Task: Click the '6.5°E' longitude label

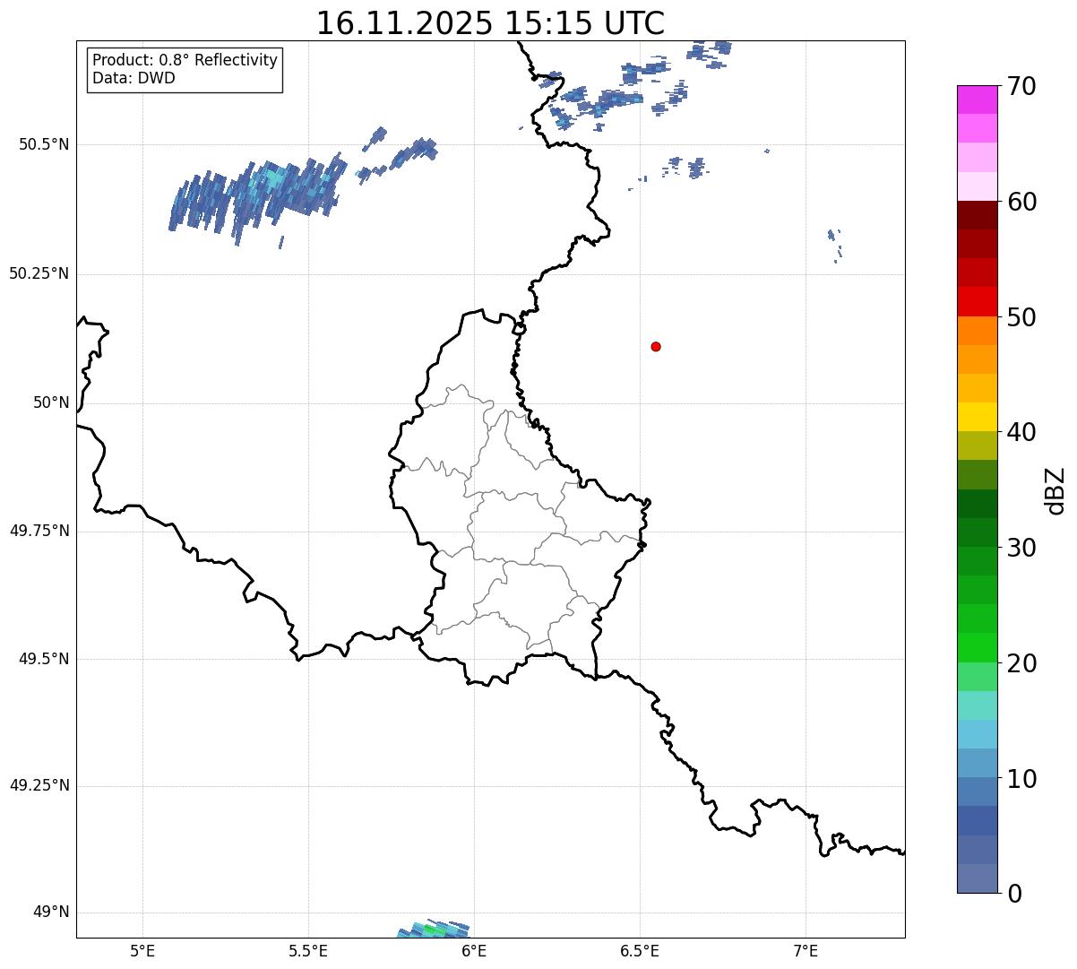Action: [640, 951]
